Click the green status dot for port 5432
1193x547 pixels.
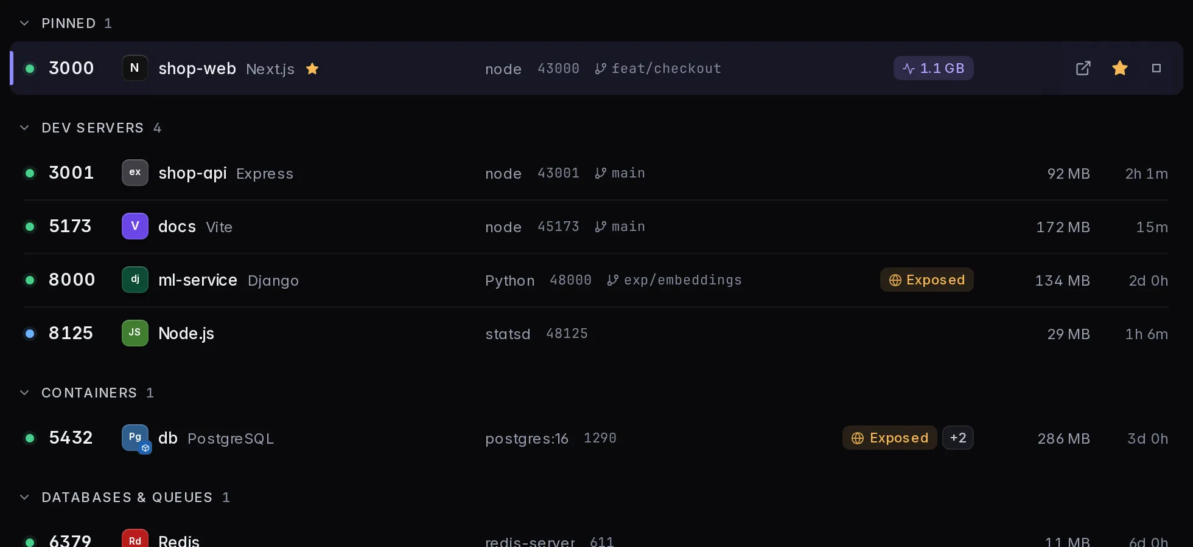coord(30,438)
